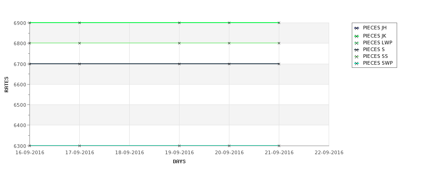Viewport: 442px width, 194px height.
Task: Select the 6300 data point on 21-09-2016
Action: (x=279, y=146)
